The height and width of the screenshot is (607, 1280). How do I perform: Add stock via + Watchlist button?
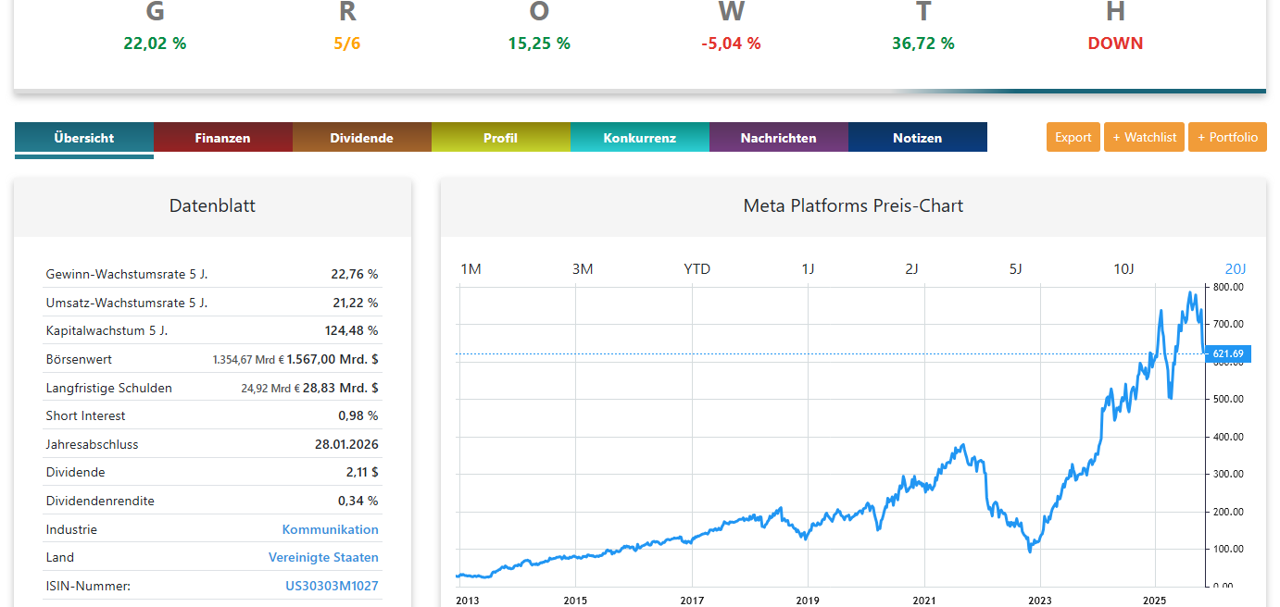click(1144, 137)
